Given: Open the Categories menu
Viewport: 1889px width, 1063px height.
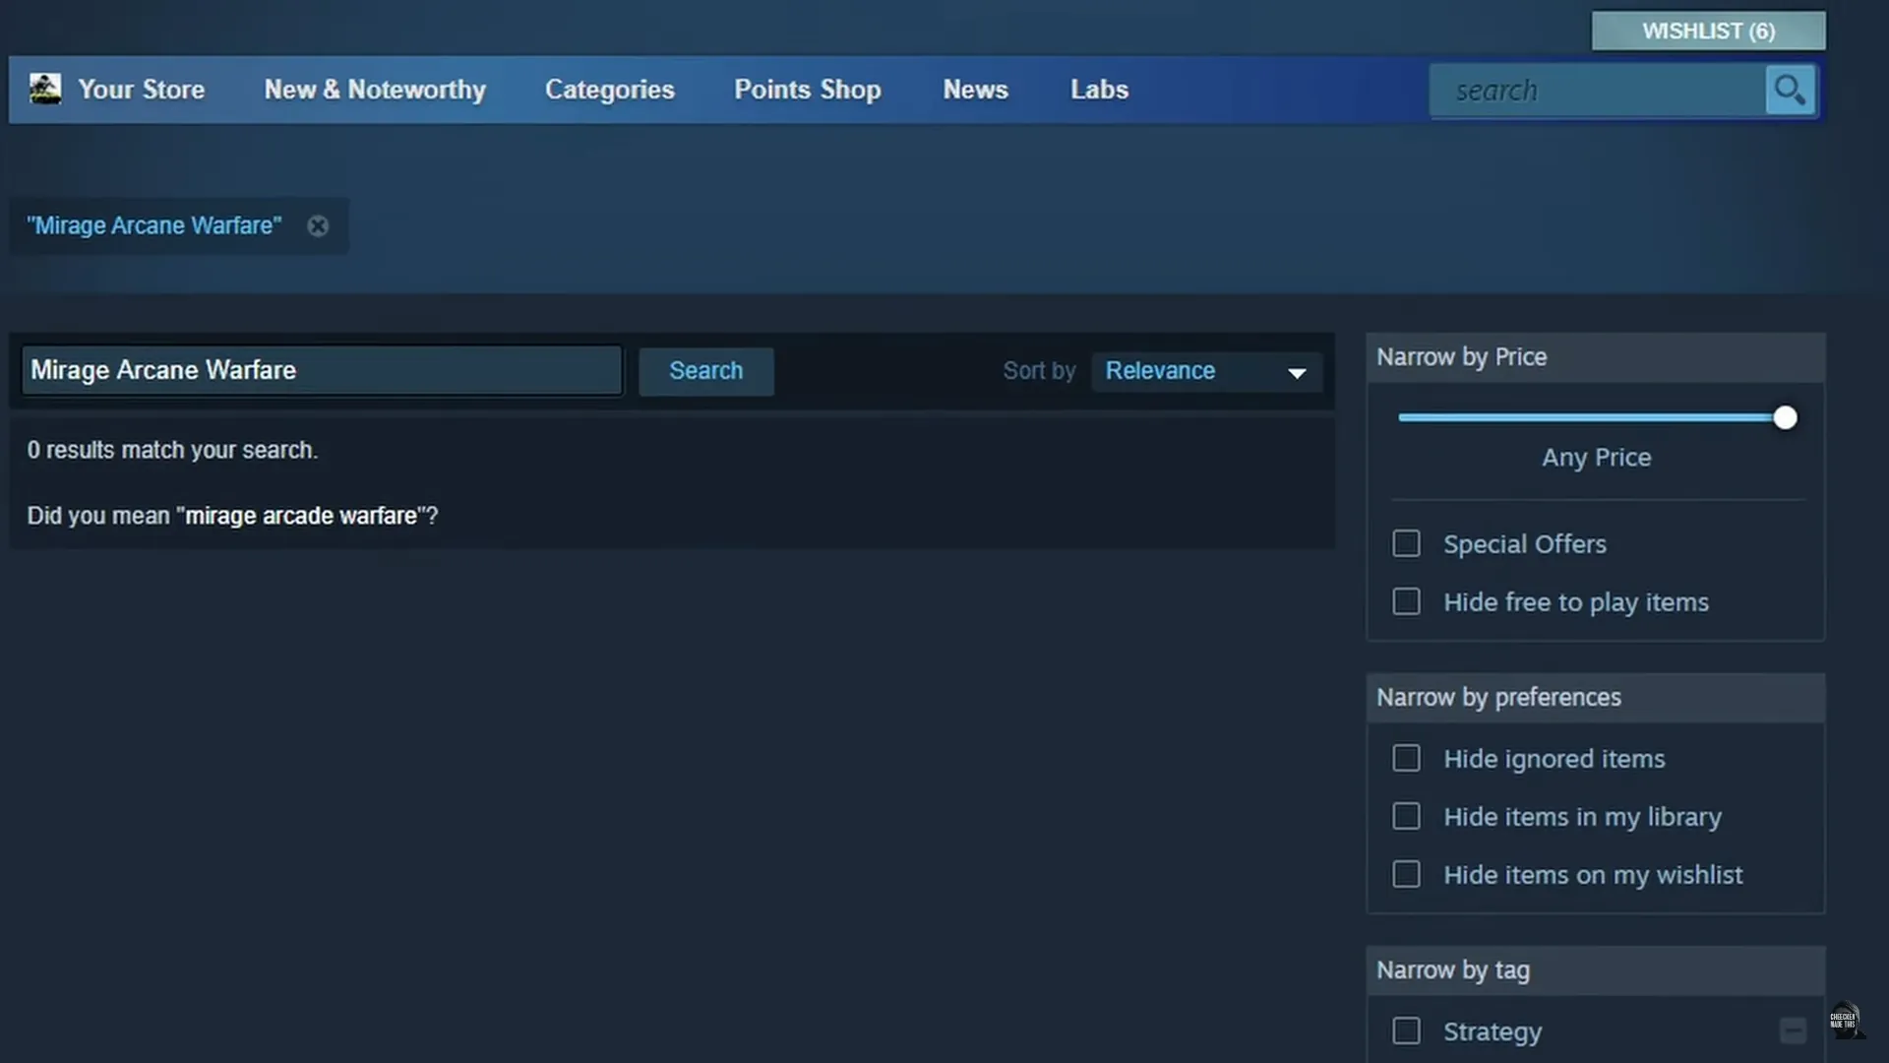Looking at the screenshot, I should click(x=609, y=90).
